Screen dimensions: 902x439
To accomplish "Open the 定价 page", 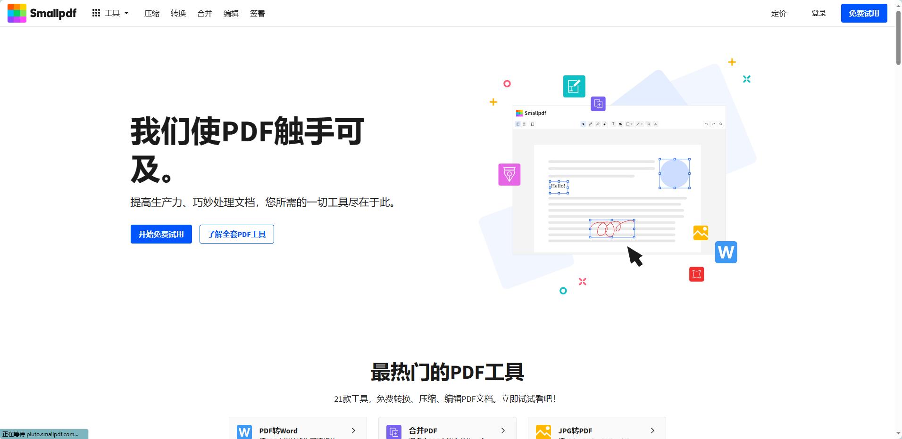I will click(x=778, y=13).
